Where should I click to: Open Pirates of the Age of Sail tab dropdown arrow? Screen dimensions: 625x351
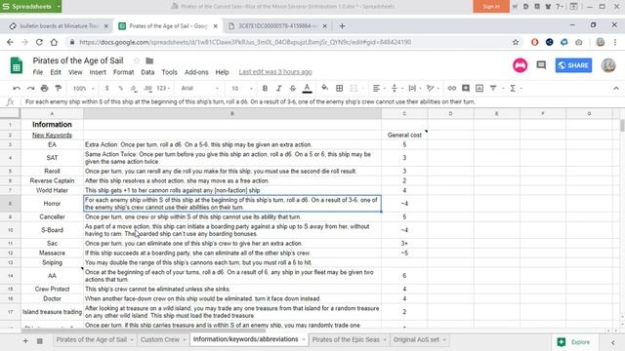click(132, 340)
